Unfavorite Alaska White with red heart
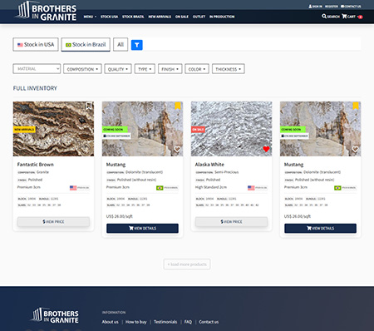Viewport: 374px width, 331px height. coord(266,149)
